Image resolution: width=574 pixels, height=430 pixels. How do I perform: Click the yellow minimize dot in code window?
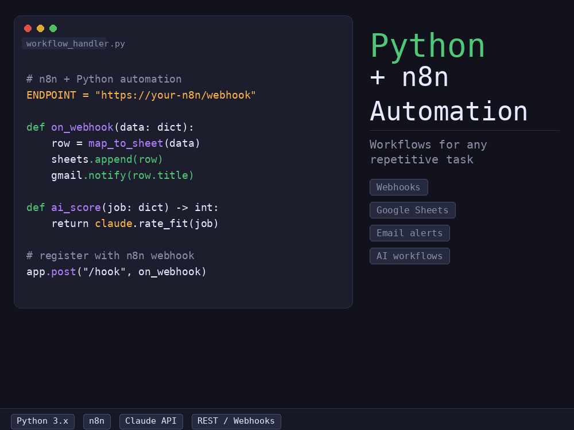[41, 29]
